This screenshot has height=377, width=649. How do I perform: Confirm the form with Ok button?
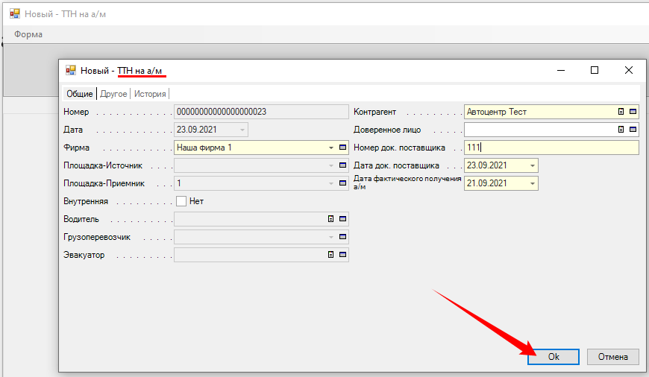(x=554, y=357)
